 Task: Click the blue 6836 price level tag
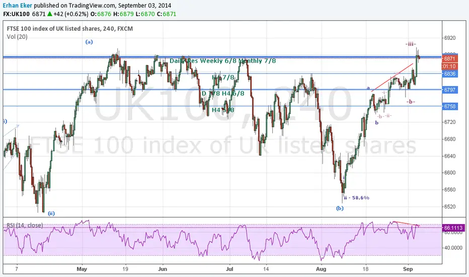(x=449, y=74)
